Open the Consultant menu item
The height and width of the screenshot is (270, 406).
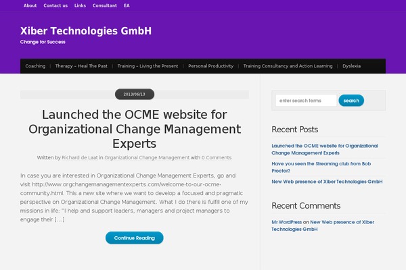tap(105, 5)
